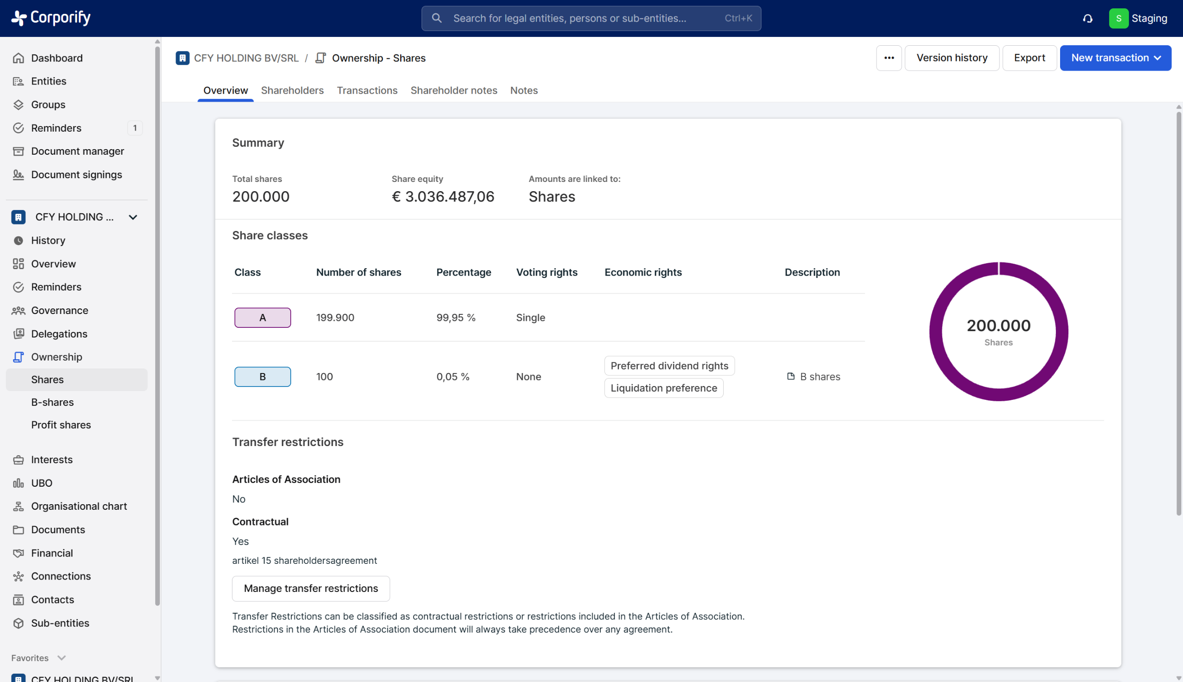Viewport: 1183px width, 682px height.
Task: Select B-shares under Ownership
Action: click(x=53, y=402)
